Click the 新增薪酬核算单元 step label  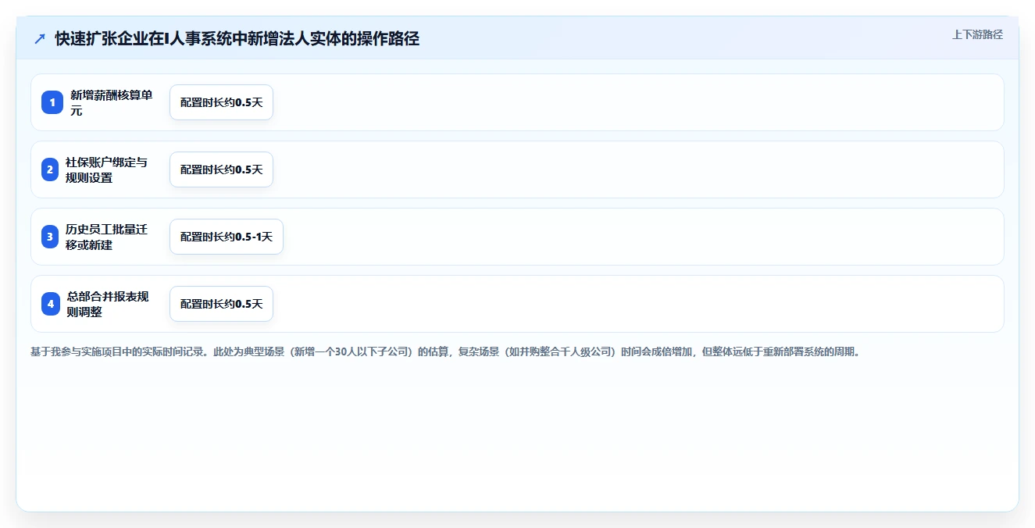coord(112,102)
